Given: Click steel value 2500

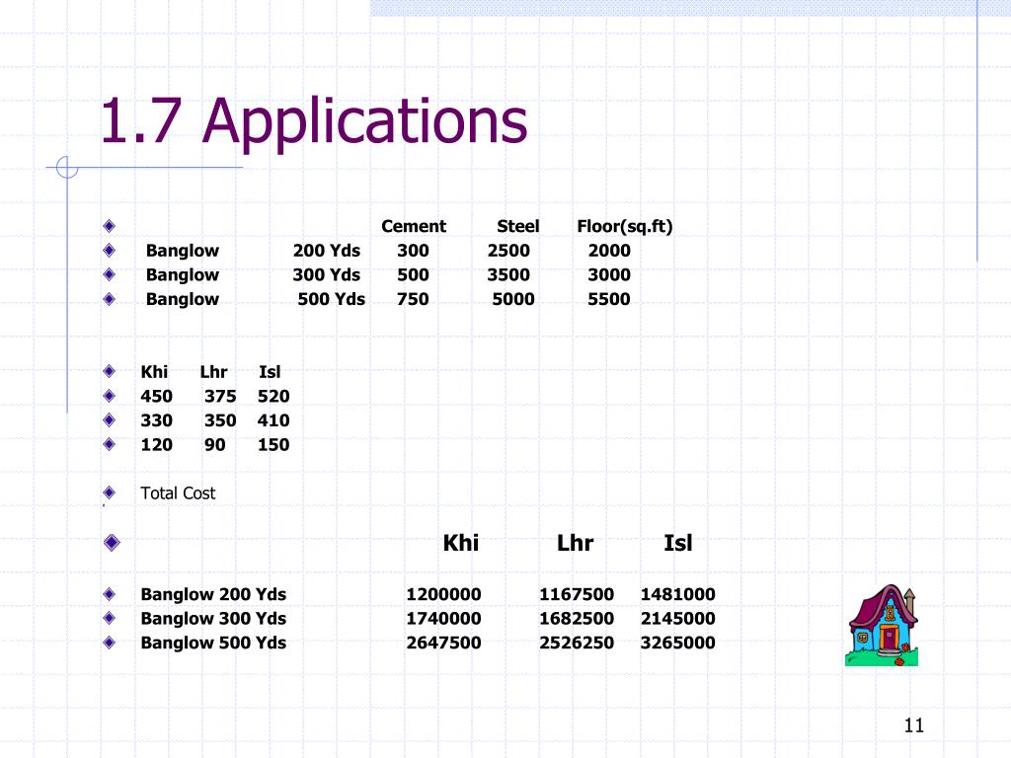Looking at the screenshot, I should point(508,251).
